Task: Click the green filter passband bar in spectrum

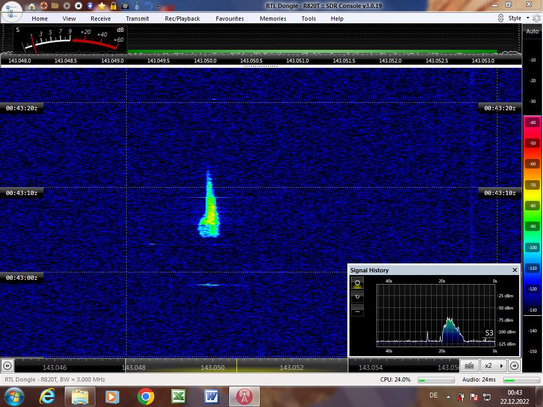Action: click(312, 51)
